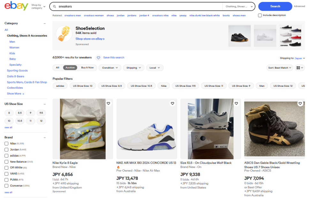
Task: Open Shop by category dropdown
Action: [38, 6]
